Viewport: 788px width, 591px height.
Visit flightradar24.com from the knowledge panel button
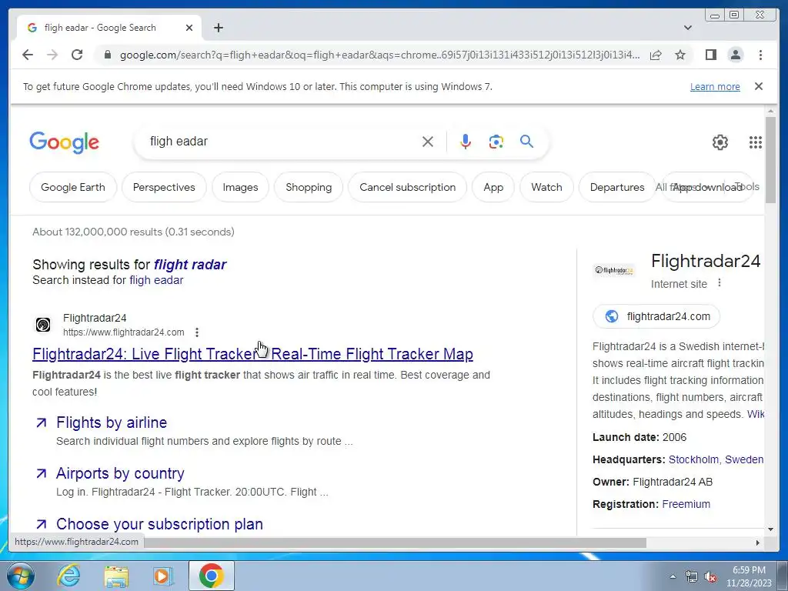tap(656, 316)
